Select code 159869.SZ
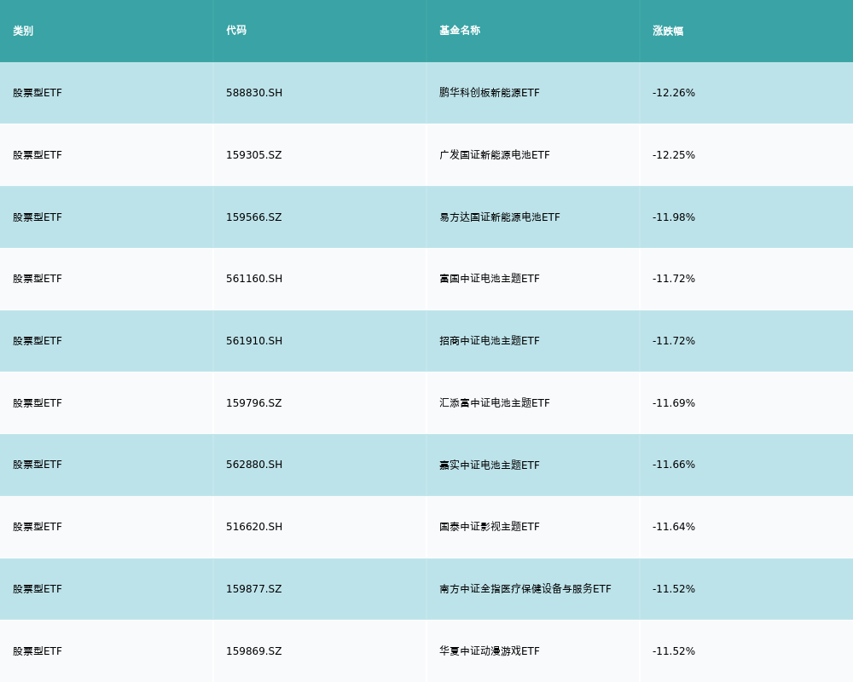853x682 pixels. [254, 651]
